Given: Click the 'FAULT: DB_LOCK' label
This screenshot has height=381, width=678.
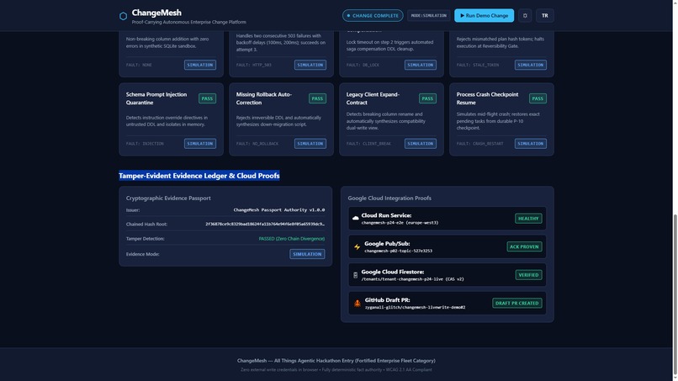Looking at the screenshot, I should coord(363,65).
